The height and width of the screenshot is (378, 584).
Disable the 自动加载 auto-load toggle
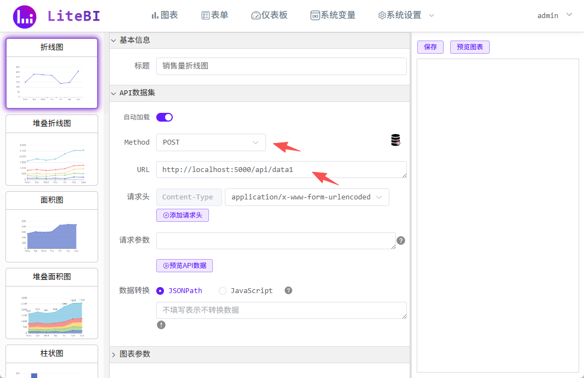[x=164, y=117]
